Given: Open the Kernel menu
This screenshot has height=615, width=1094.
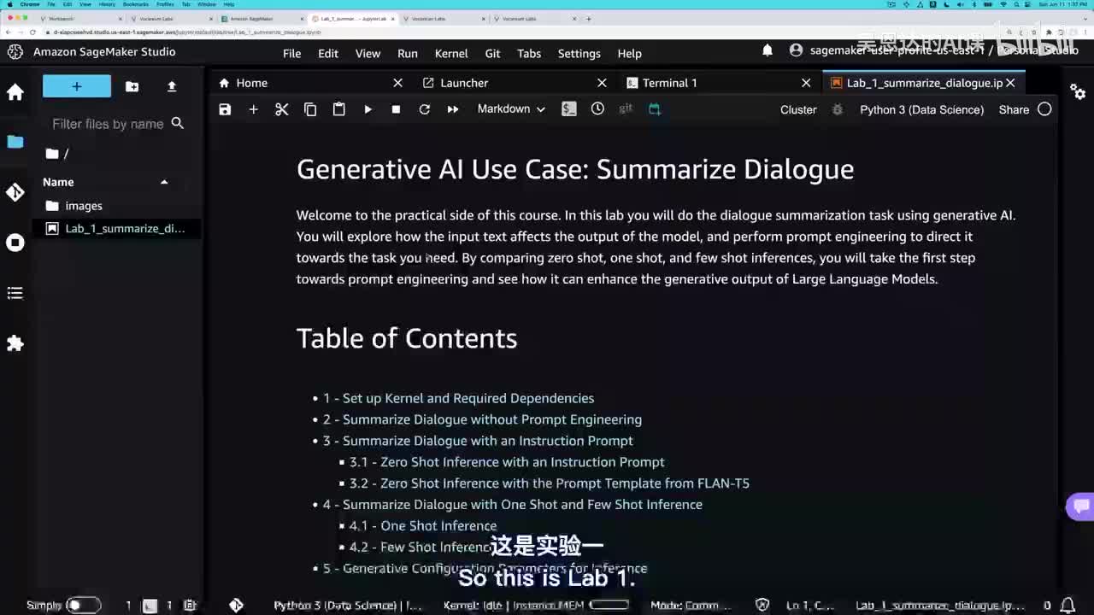Looking at the screenshot, I should point(451,53).
